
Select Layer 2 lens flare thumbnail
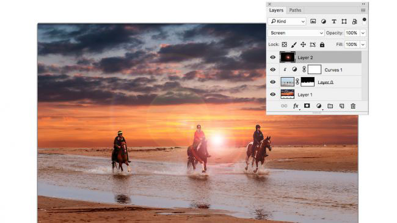[x=288, y=57]
